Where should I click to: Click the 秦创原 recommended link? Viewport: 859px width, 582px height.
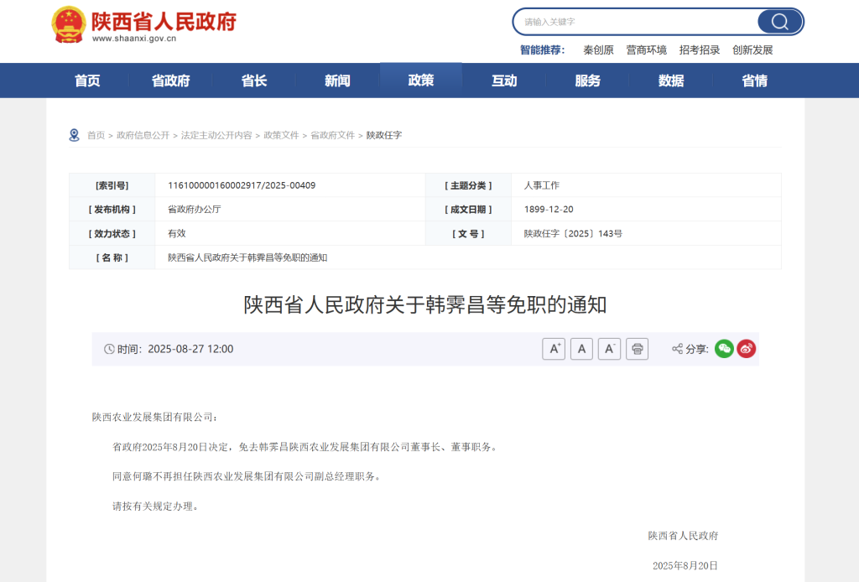click(x=598, y=50)
